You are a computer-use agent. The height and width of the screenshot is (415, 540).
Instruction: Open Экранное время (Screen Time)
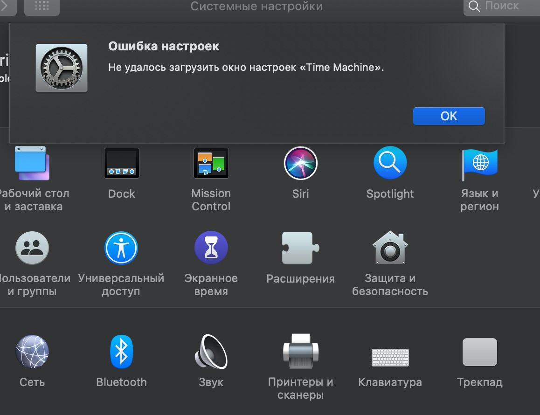pos(211,248)
